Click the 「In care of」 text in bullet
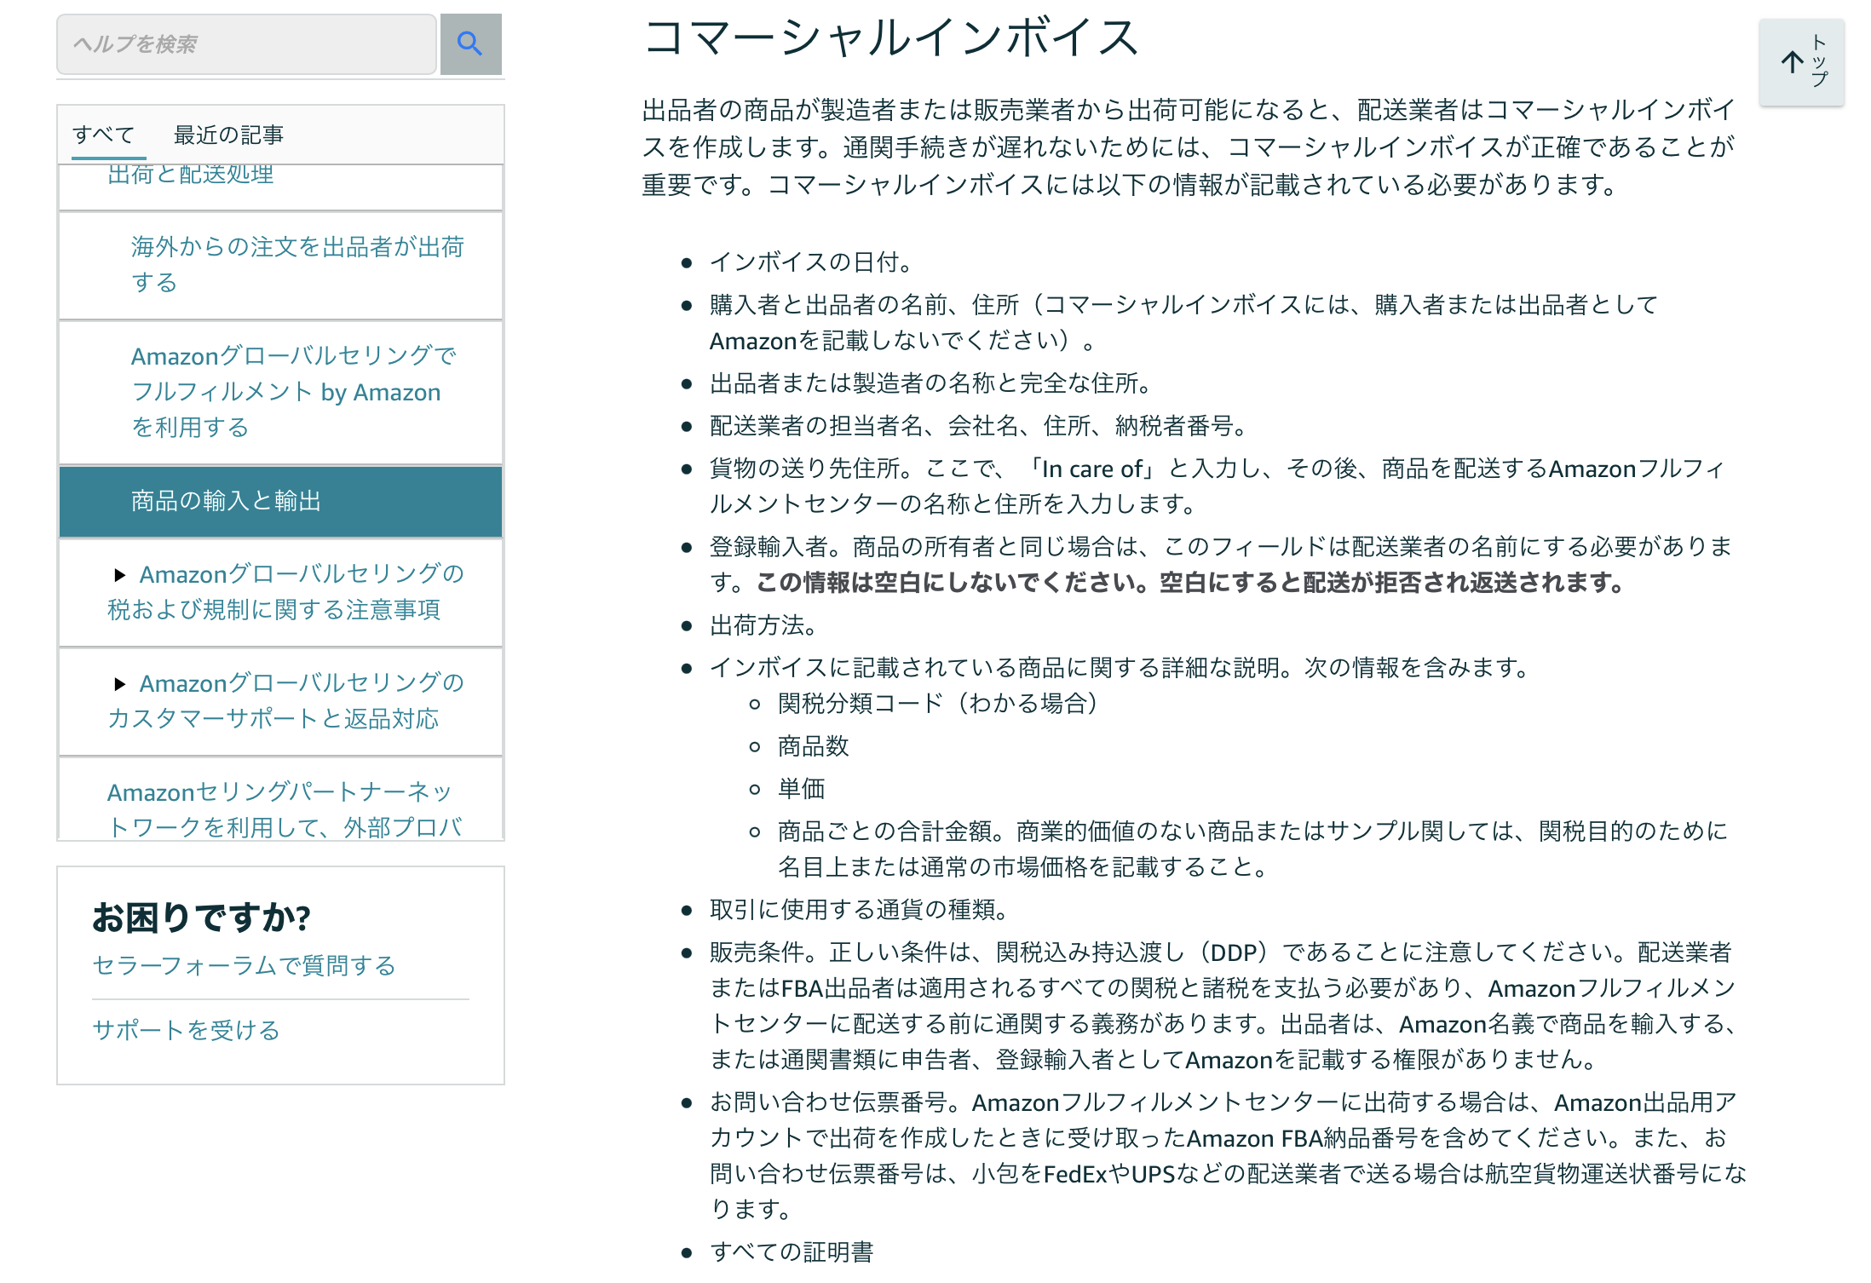The height and width of the screenshot is (1283, 1871). click(1091, 469)
